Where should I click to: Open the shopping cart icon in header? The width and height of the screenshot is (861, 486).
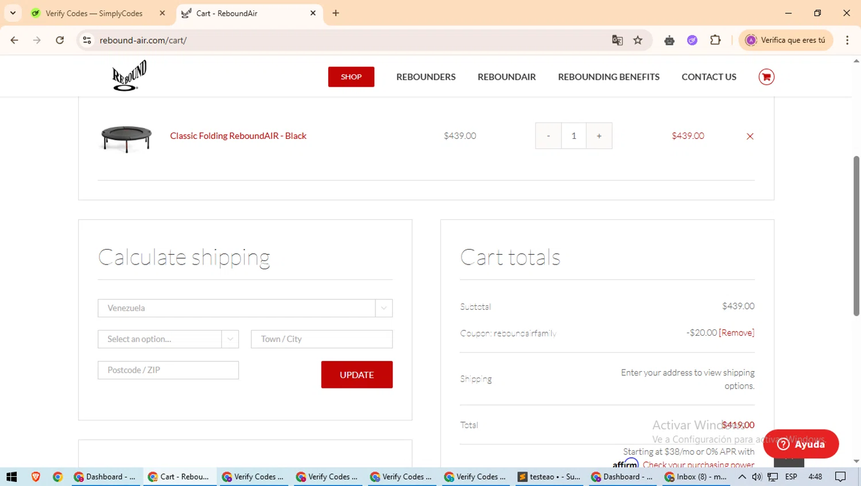[766, 77]
